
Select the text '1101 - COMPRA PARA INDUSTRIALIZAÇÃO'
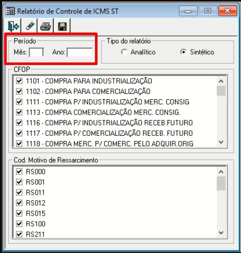(x=89, y=81)
